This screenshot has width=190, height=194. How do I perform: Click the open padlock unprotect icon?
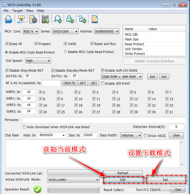click(x=82, y=19)
